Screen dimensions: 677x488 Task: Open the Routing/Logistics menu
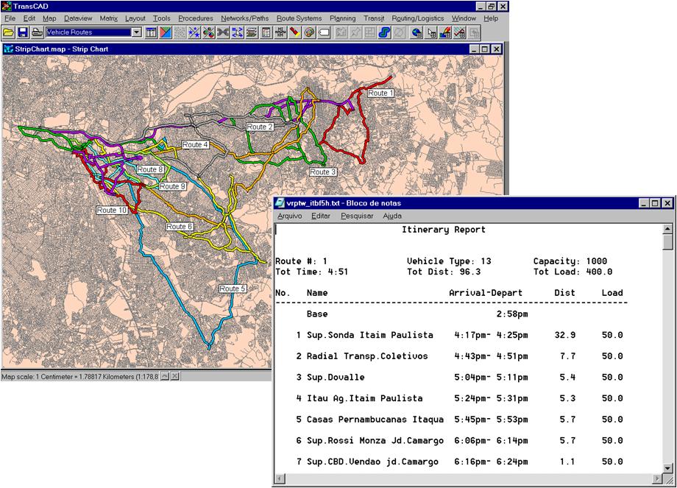coord(418,18)
